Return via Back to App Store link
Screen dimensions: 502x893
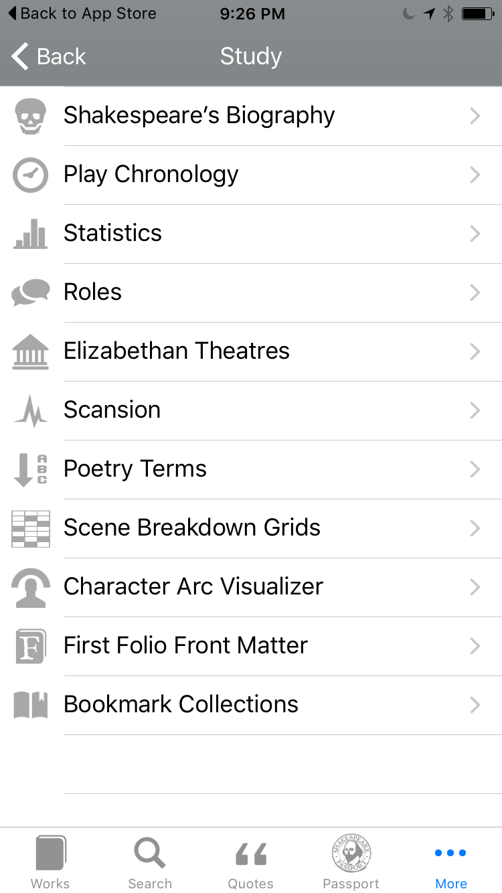[82, 13]
